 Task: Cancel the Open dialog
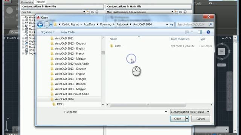(x=200, y=119)
